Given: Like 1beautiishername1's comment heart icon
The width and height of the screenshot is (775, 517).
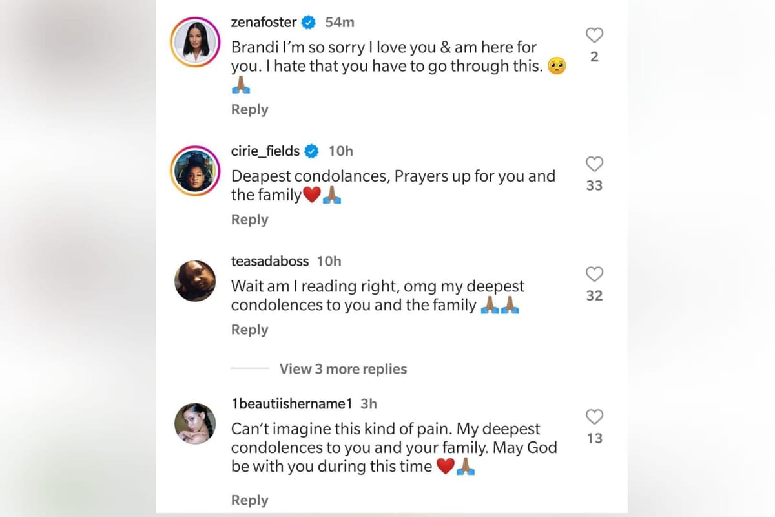Looking at the screenshot, I should coord(594,417).
